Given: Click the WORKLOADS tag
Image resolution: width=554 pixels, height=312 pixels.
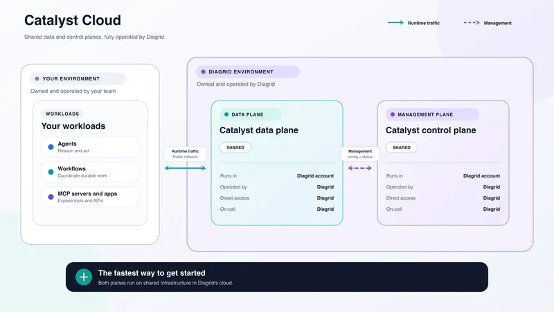Looking at the screenshot, I should [62, 114].
